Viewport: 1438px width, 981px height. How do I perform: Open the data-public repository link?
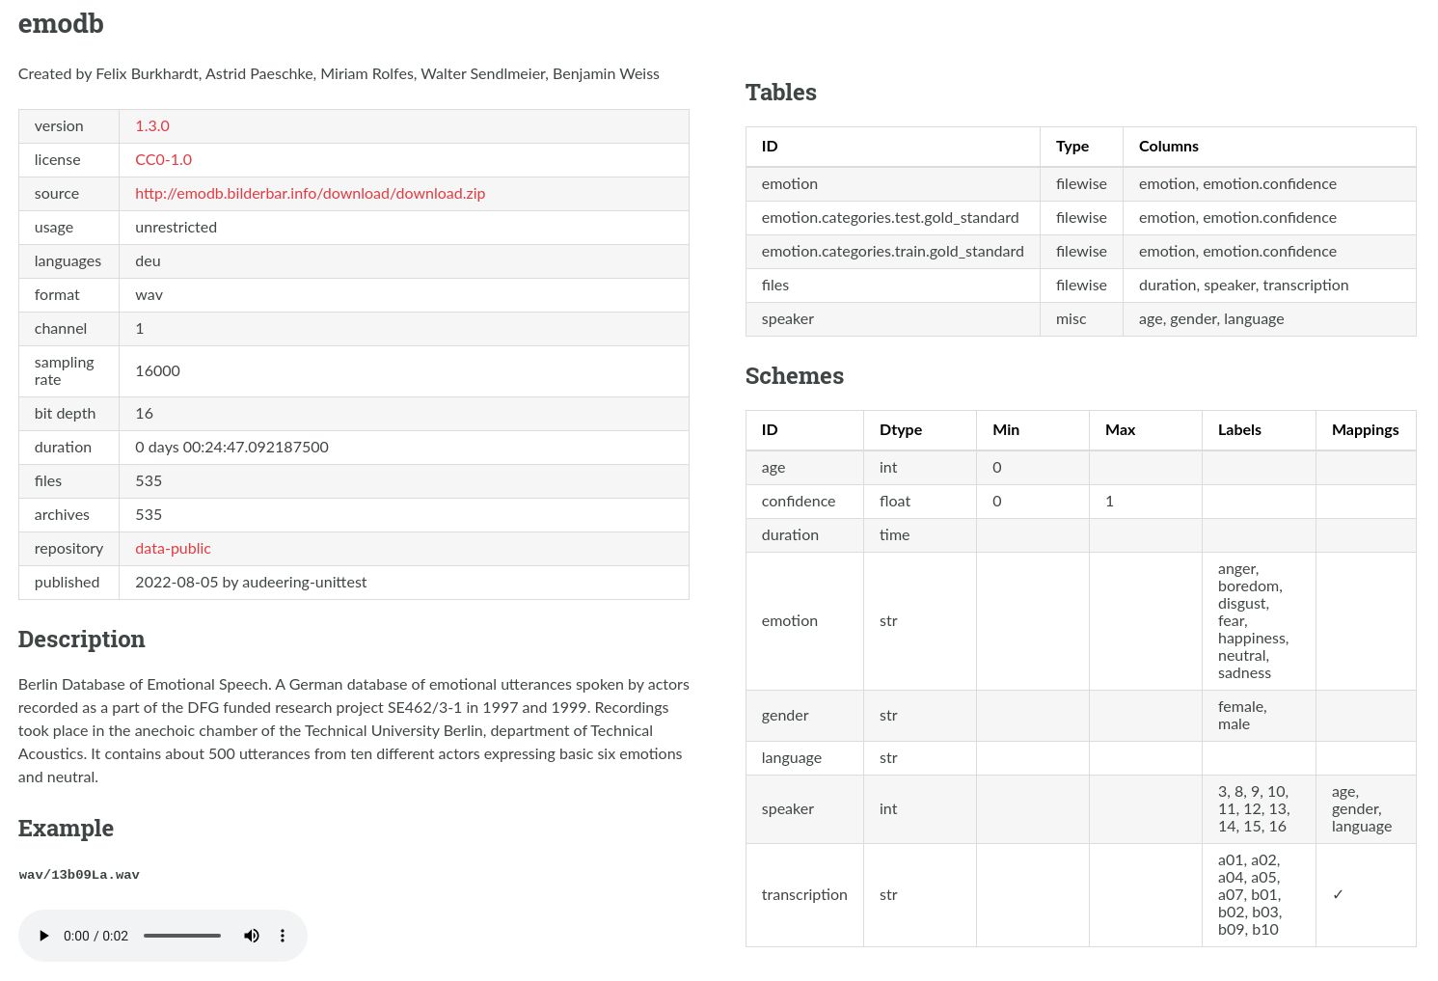tap(173, 549)
